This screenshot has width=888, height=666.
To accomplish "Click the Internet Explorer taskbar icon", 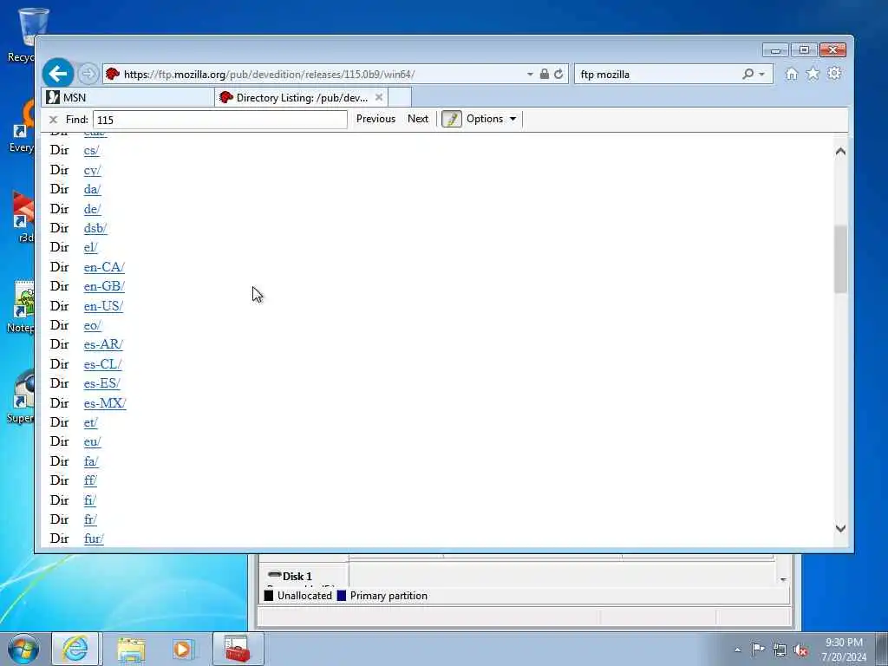I will pyautogui.click(x=75, y=649).
